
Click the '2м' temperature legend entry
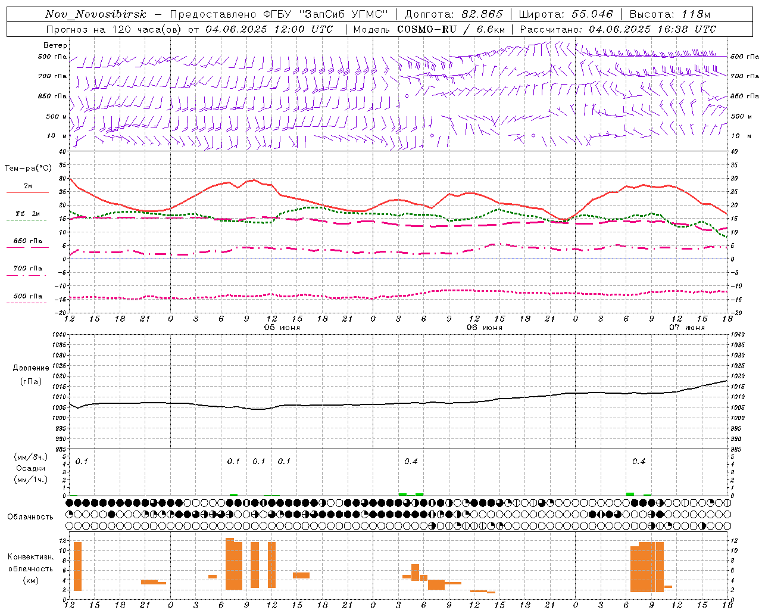tap(28, 186)
